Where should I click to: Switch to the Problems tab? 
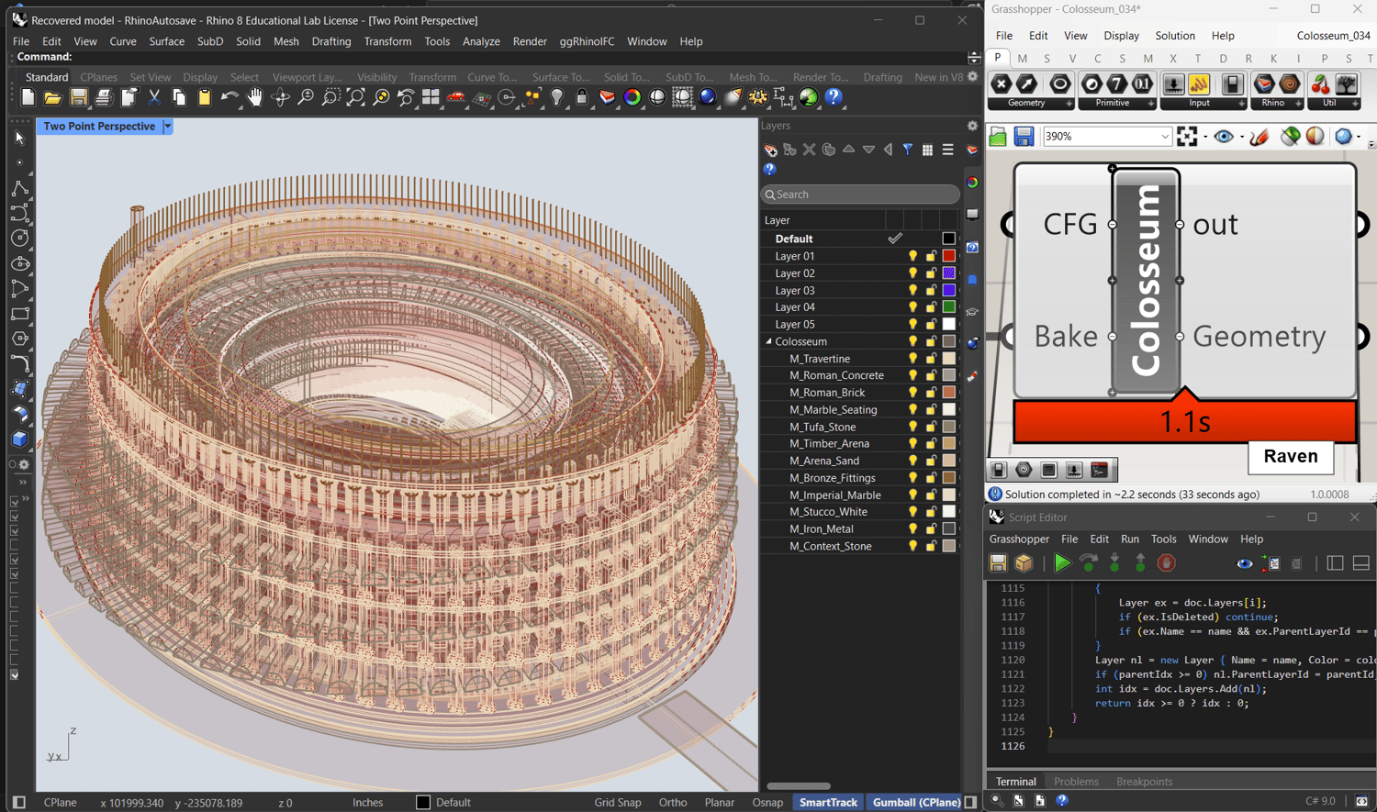click(1076, 782)
